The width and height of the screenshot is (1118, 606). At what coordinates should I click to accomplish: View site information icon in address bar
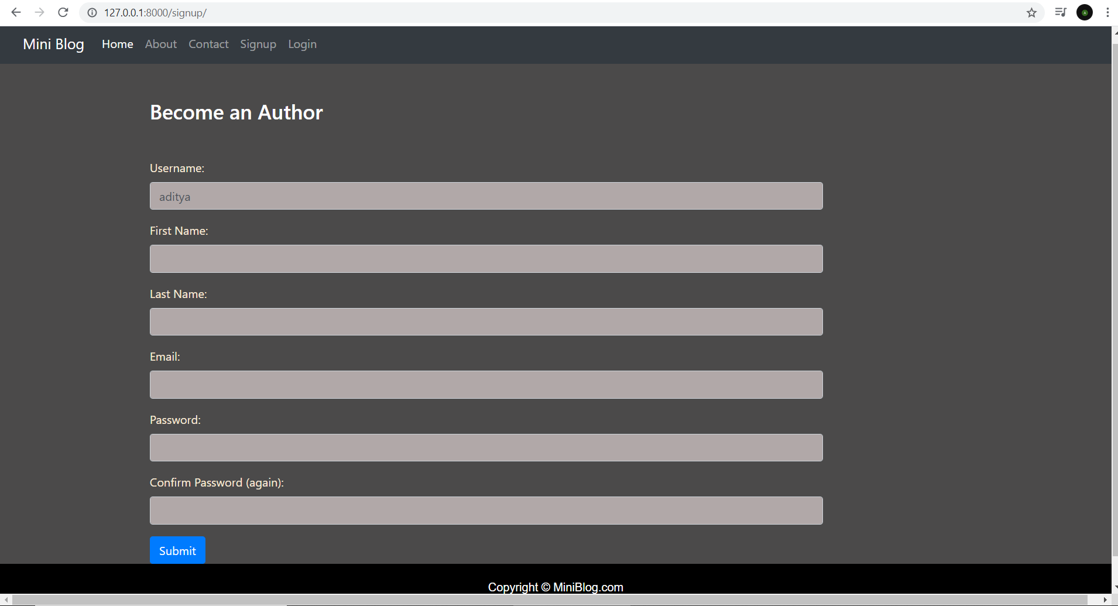pos(92,12)
